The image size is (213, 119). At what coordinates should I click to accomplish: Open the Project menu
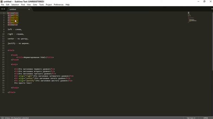pyautogui.click(x=49, y=5)
